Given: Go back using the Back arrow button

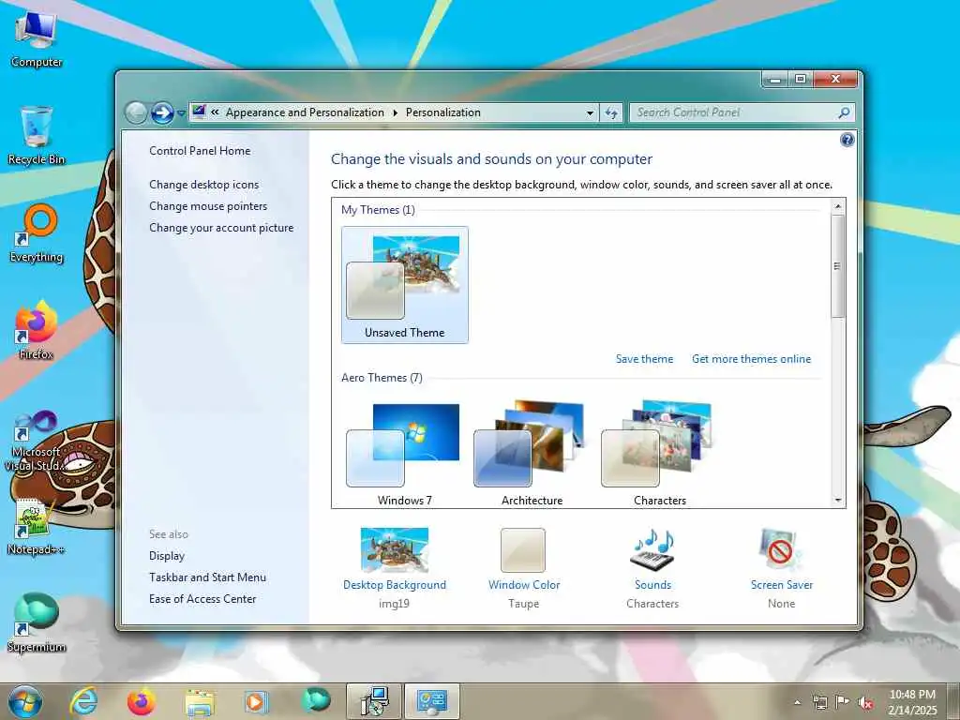Looking at the screenshot, I should click(136, 112).
